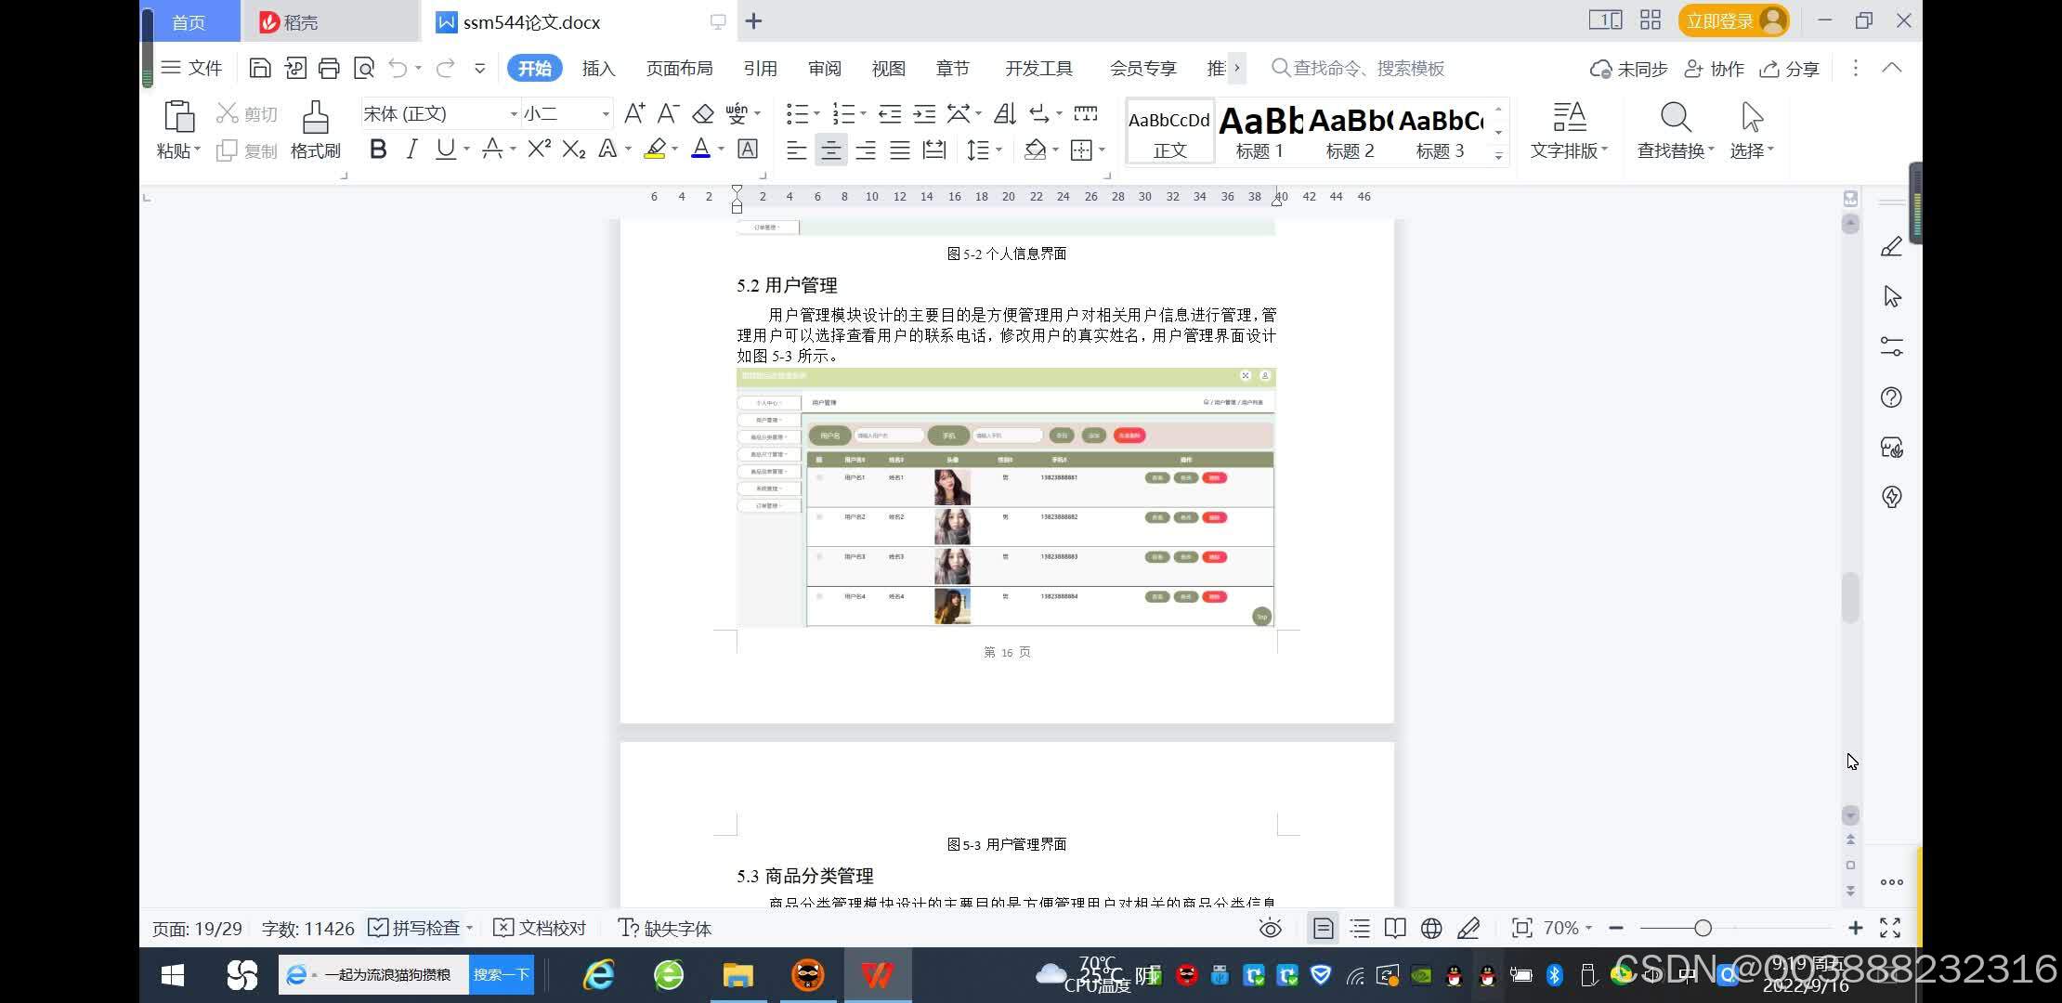2062x1003 pixels.
Task: Open the font name 宋体 dropdown
Action: coord(514,113)
